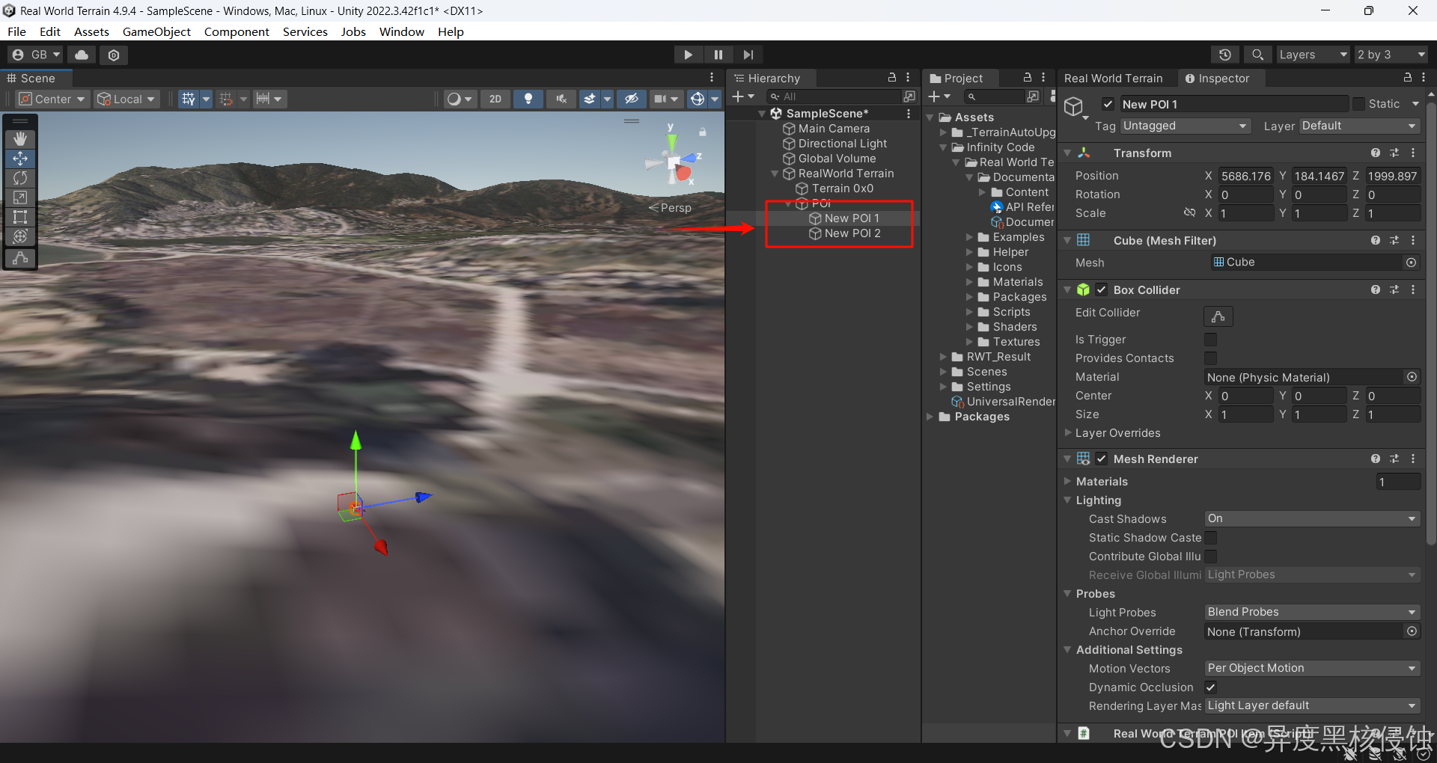
Task: Pick mesh via Cube object selector
Action: click(1411, 263)
